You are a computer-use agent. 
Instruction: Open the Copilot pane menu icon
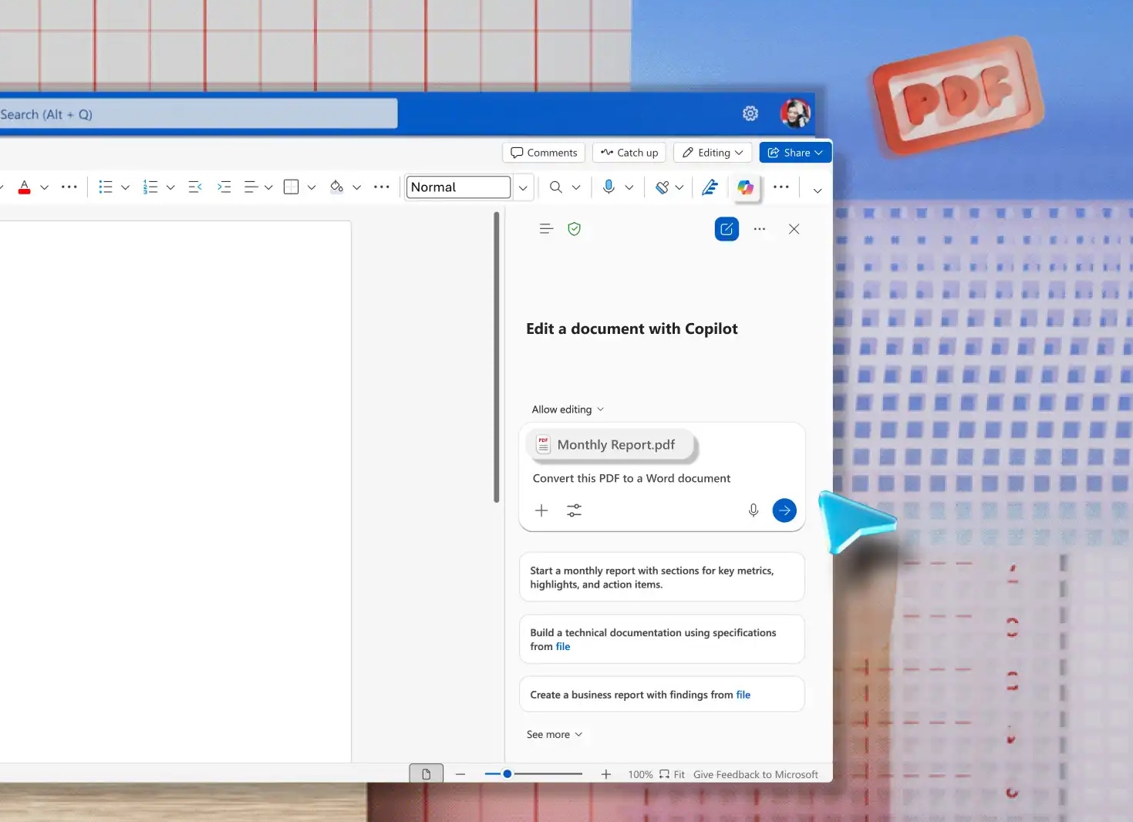[x=546, y=229]
